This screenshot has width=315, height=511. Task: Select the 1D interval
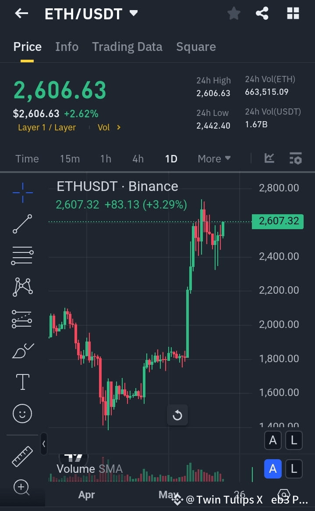171,159
